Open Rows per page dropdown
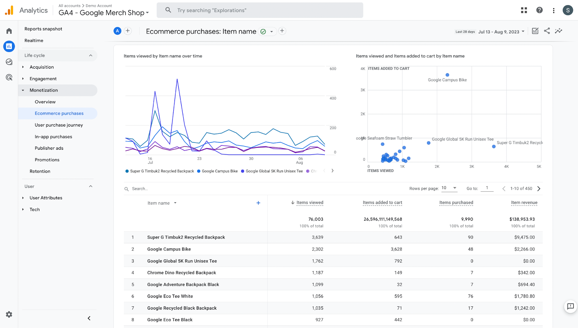This screenshot has width=578, height=328. [449, 188]
